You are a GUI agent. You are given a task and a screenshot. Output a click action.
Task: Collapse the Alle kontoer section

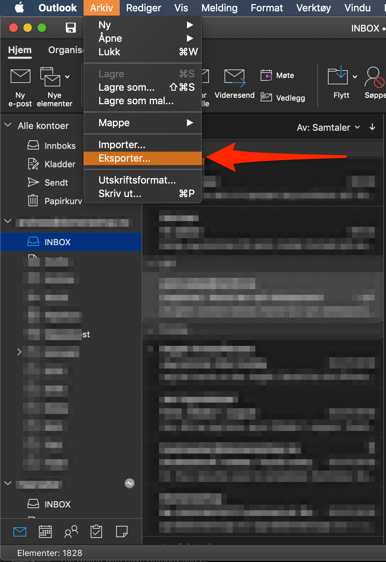(8, 125)
